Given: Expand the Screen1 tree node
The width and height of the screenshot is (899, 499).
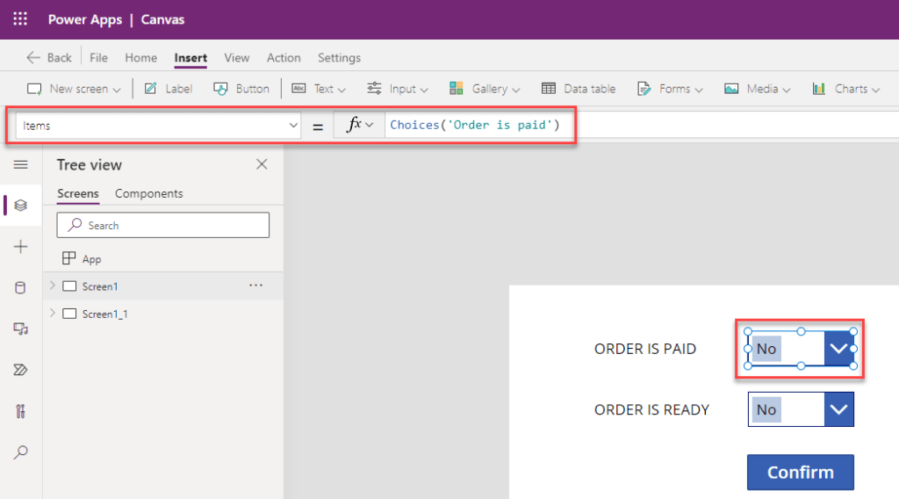Looking at the screenshot, I should [52, 286].
